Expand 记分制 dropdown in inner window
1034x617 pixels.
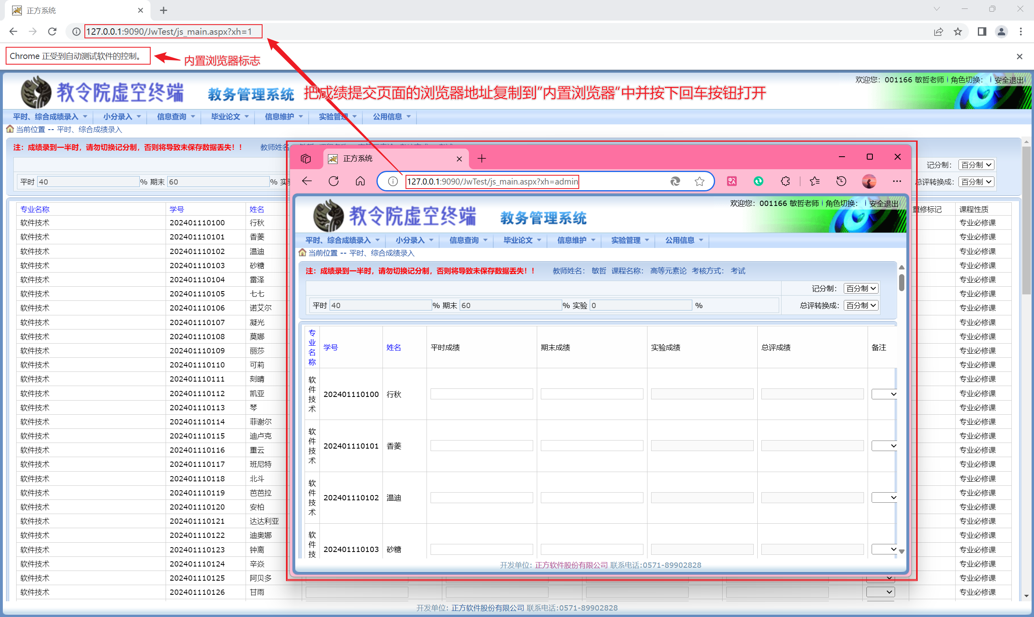(x=861, y=289)
